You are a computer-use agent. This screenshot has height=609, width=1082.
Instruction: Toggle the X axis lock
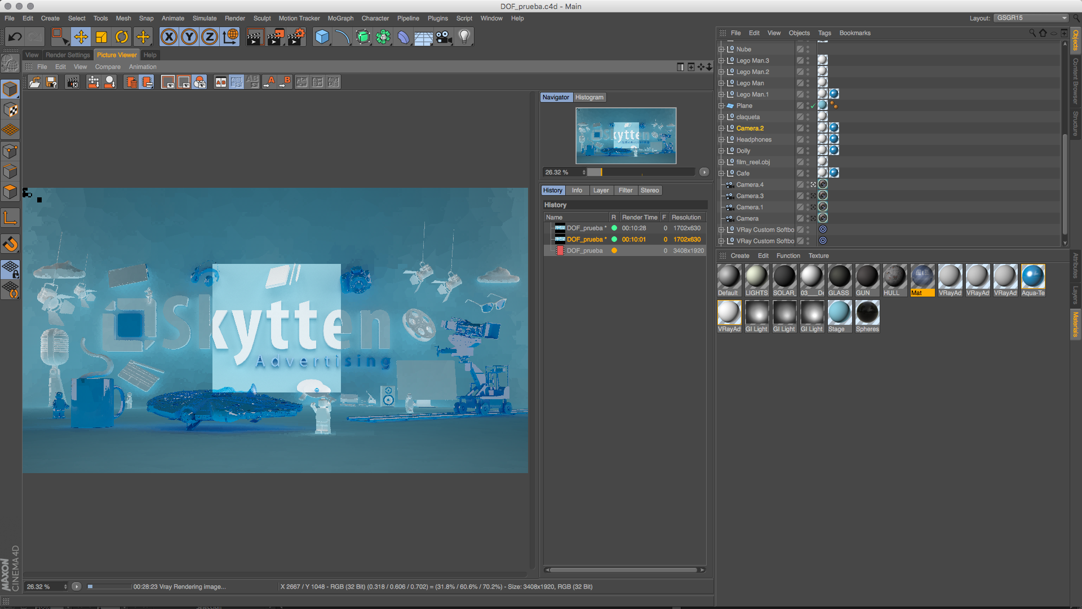(168, 37)
